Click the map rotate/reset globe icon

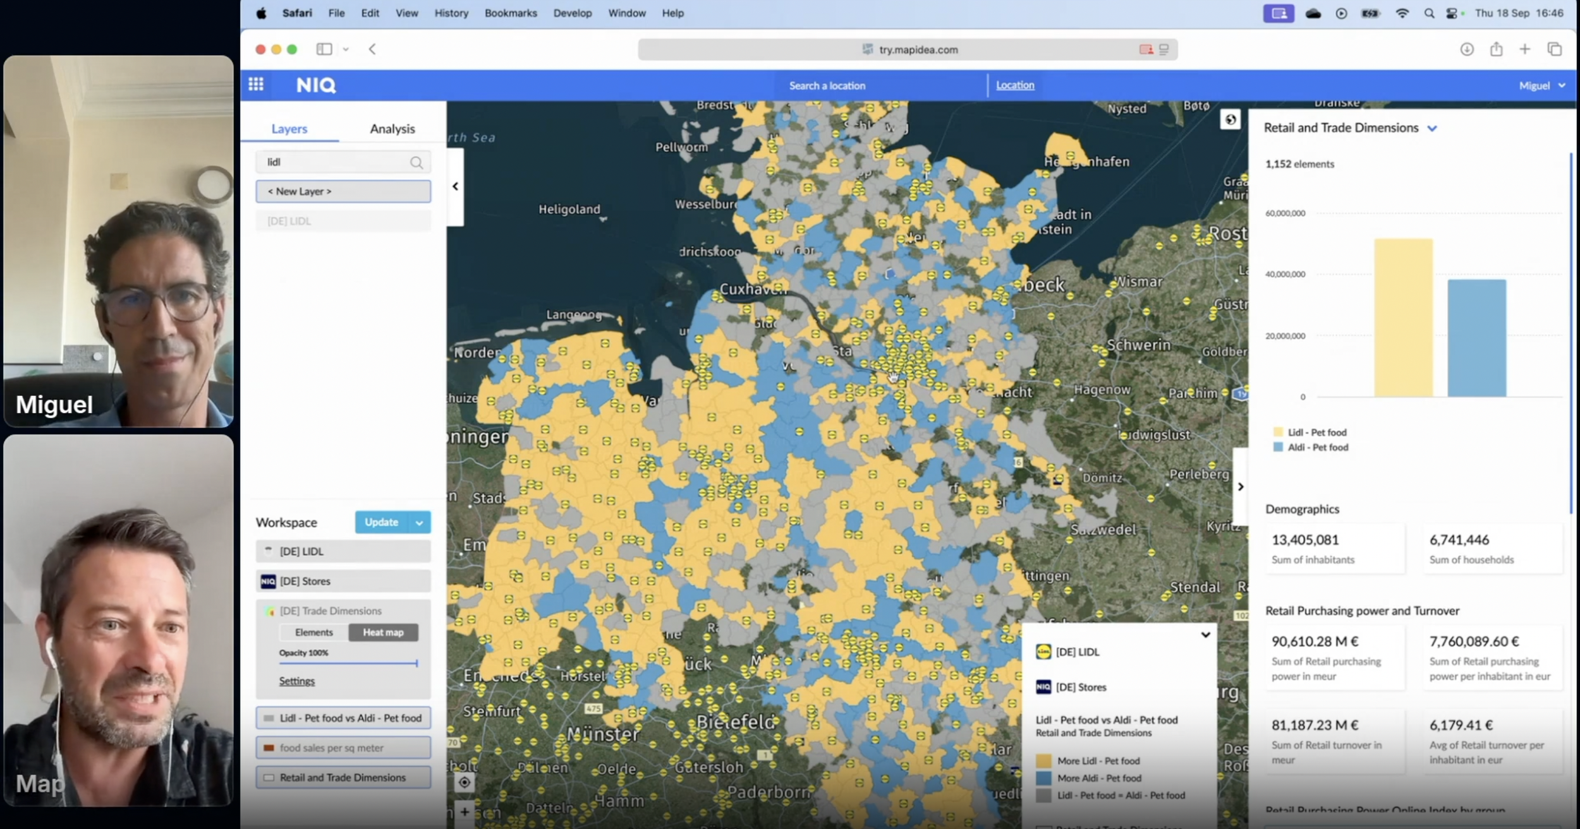click(x=1230, y=119)
